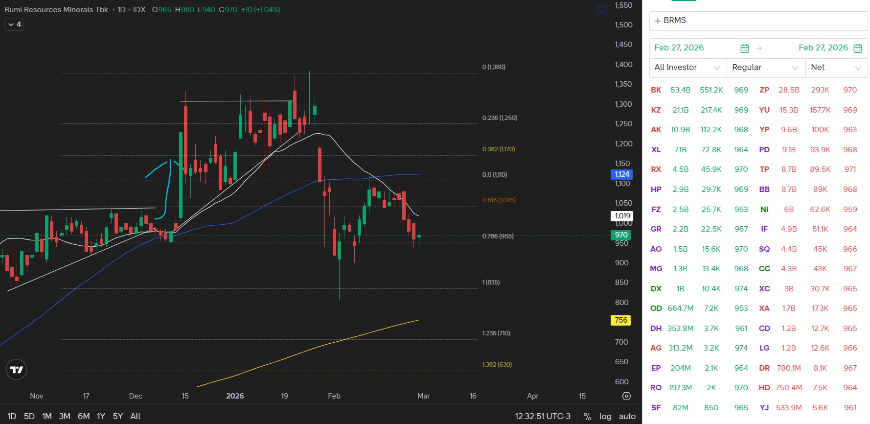Click the 53.4B value in BK row
The height and width of the screenshot is (424, 870).
coord(681,90)
